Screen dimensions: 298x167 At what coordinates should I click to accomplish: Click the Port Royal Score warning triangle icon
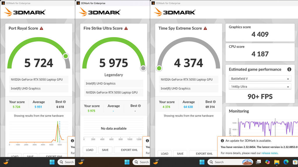point(41,28)
